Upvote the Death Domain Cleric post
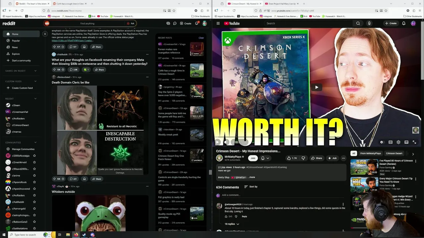424x238 pixels. [x=55, y=179]
